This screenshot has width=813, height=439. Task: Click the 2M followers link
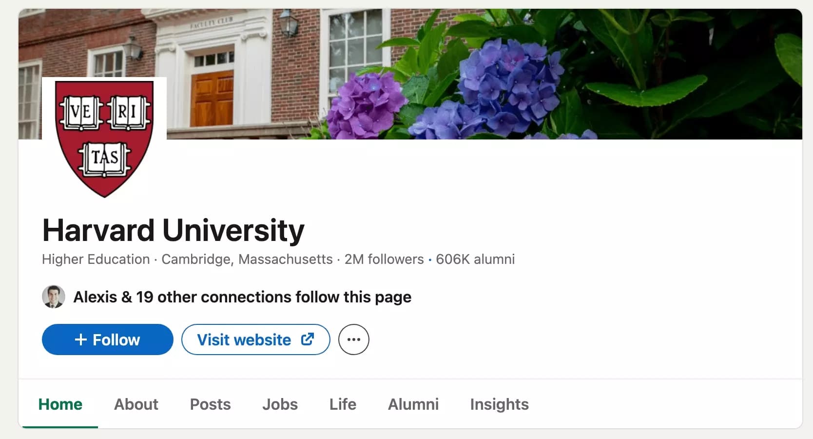pyautogui.click(x=384, y=259)
